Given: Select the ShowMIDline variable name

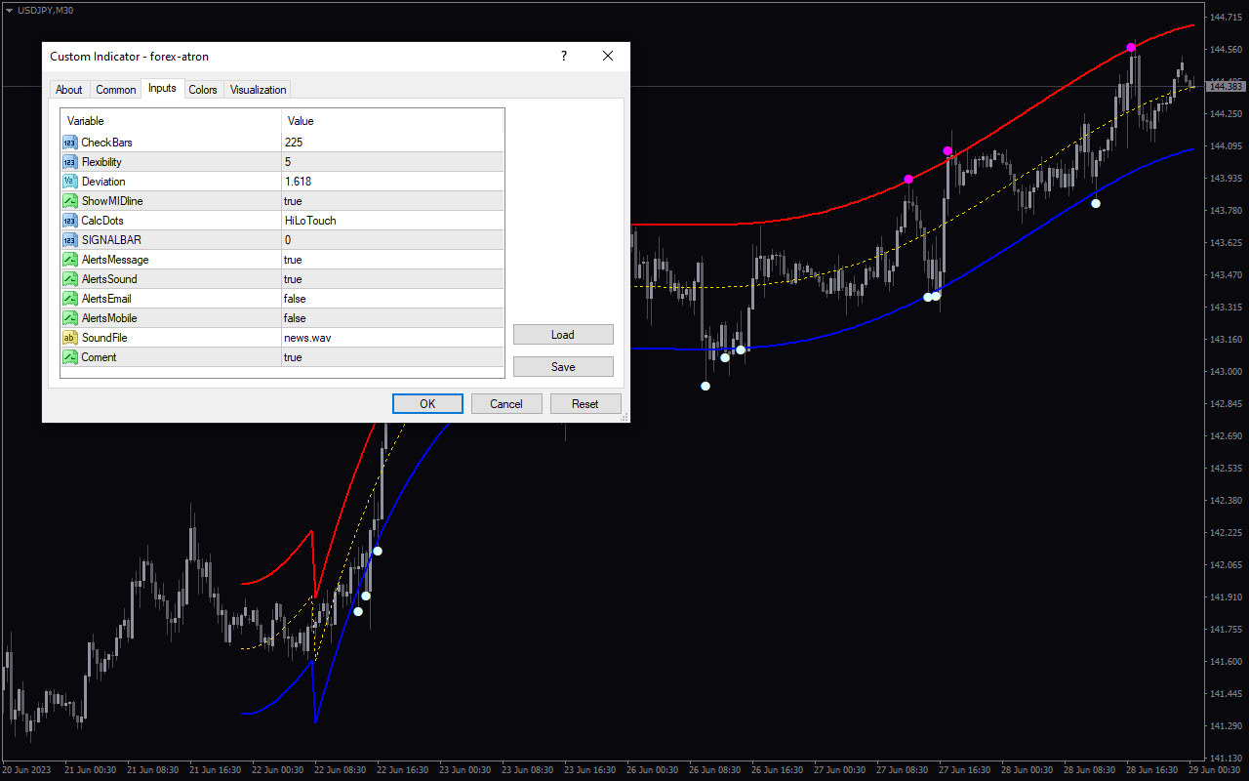Looking at the screenshot, I should (112, 201).
